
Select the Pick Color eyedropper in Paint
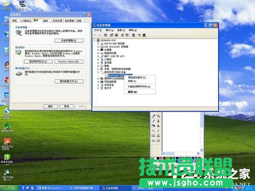click(154, 116)
